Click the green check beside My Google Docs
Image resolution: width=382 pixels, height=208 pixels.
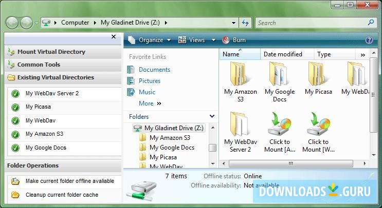(15, 148)
